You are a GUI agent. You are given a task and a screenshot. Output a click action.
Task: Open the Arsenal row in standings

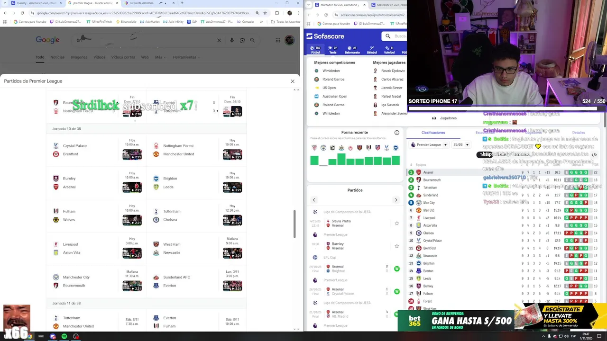[503, 172]
